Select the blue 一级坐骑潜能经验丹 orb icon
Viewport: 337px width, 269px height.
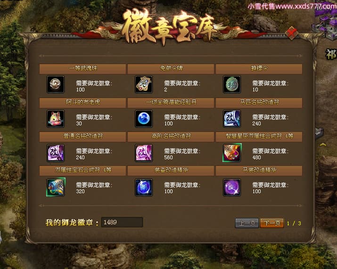[x=144, y=119]
